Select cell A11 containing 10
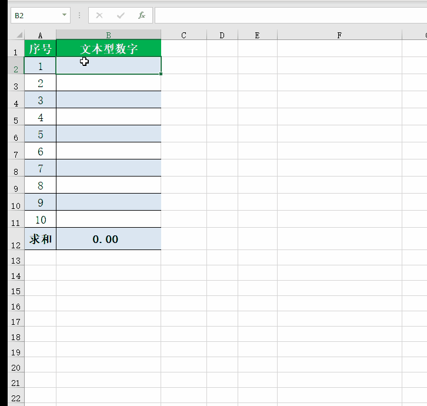 [41, 219]
